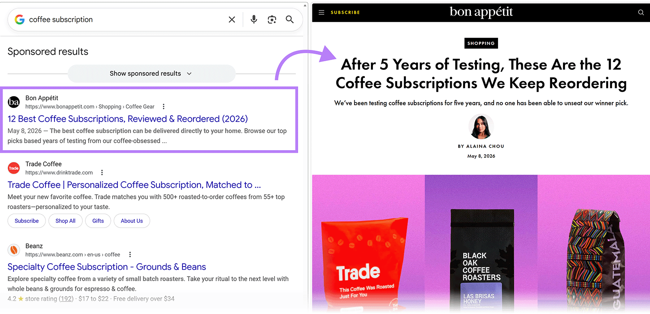
Task: Click the Bon Appétit favicon in search results
Action: coord(14,102)
